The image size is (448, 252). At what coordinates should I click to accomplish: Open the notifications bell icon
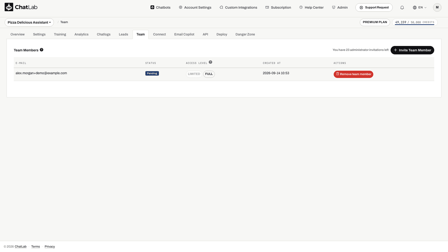(402, 7)
